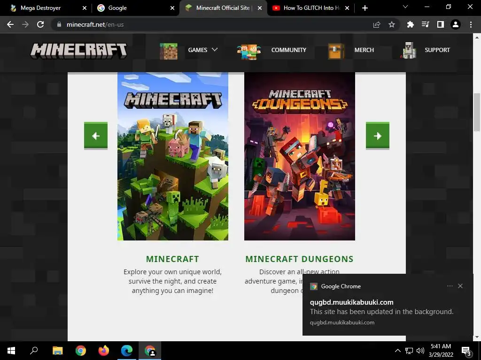481x360 pixels.
Task: Open the COMMUNITY nav link
Action: coord(289,50)
